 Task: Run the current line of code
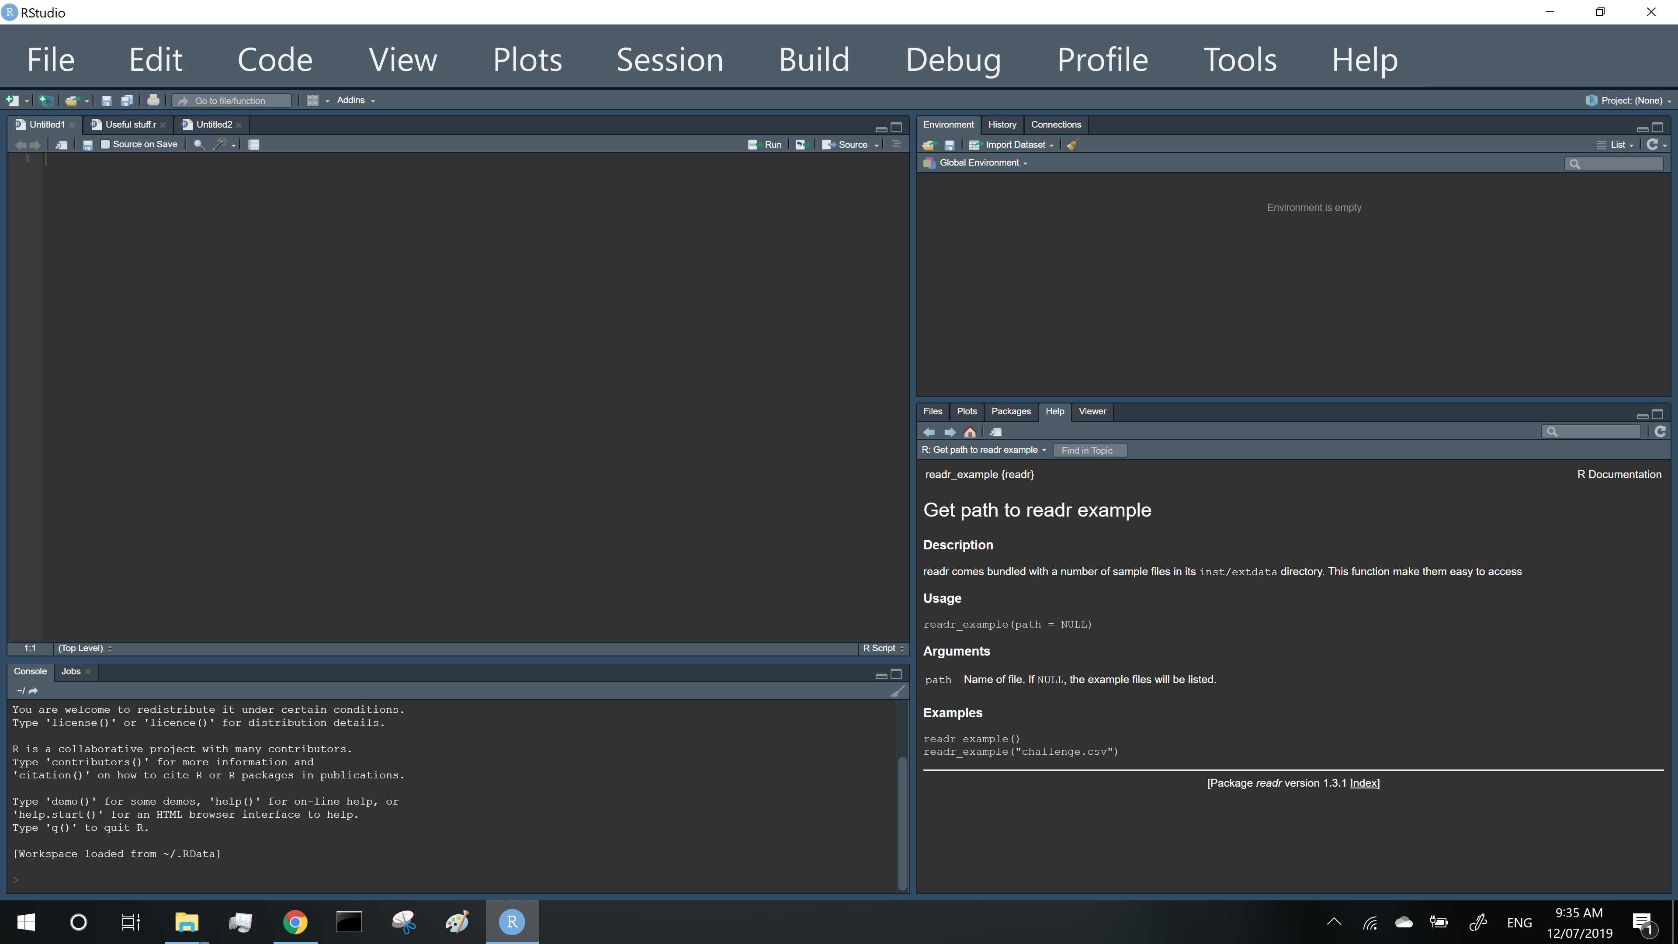[x=766, y=145]
